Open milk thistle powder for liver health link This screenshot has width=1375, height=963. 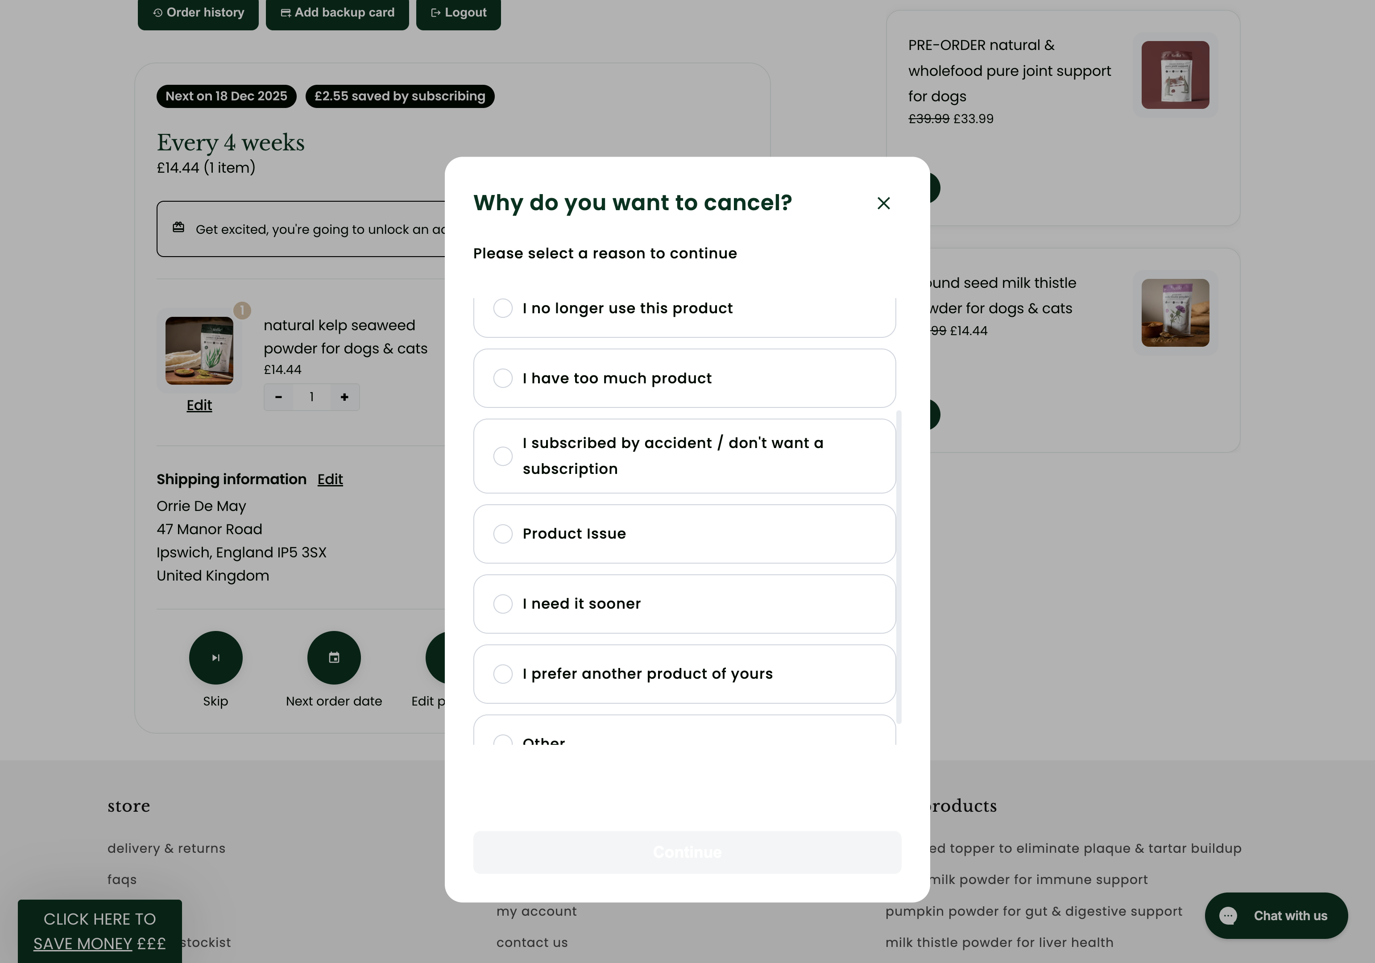(x=999, y=942)
